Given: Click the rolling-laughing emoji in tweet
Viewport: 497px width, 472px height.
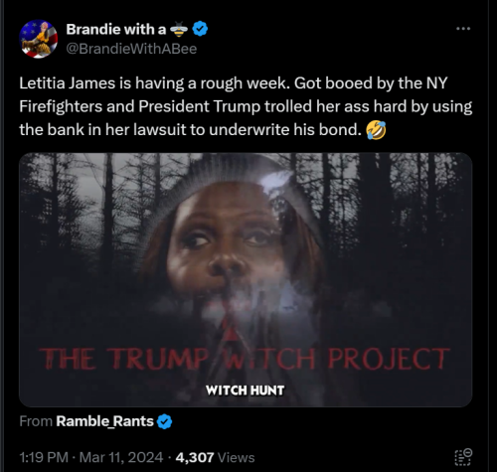Looking at the screenshot, I should [x=376, y=130].
